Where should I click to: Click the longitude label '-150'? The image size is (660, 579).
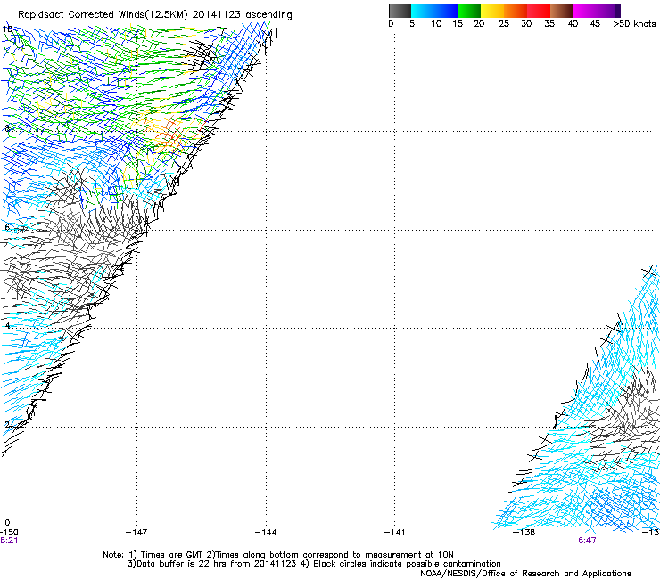point(9,533)
